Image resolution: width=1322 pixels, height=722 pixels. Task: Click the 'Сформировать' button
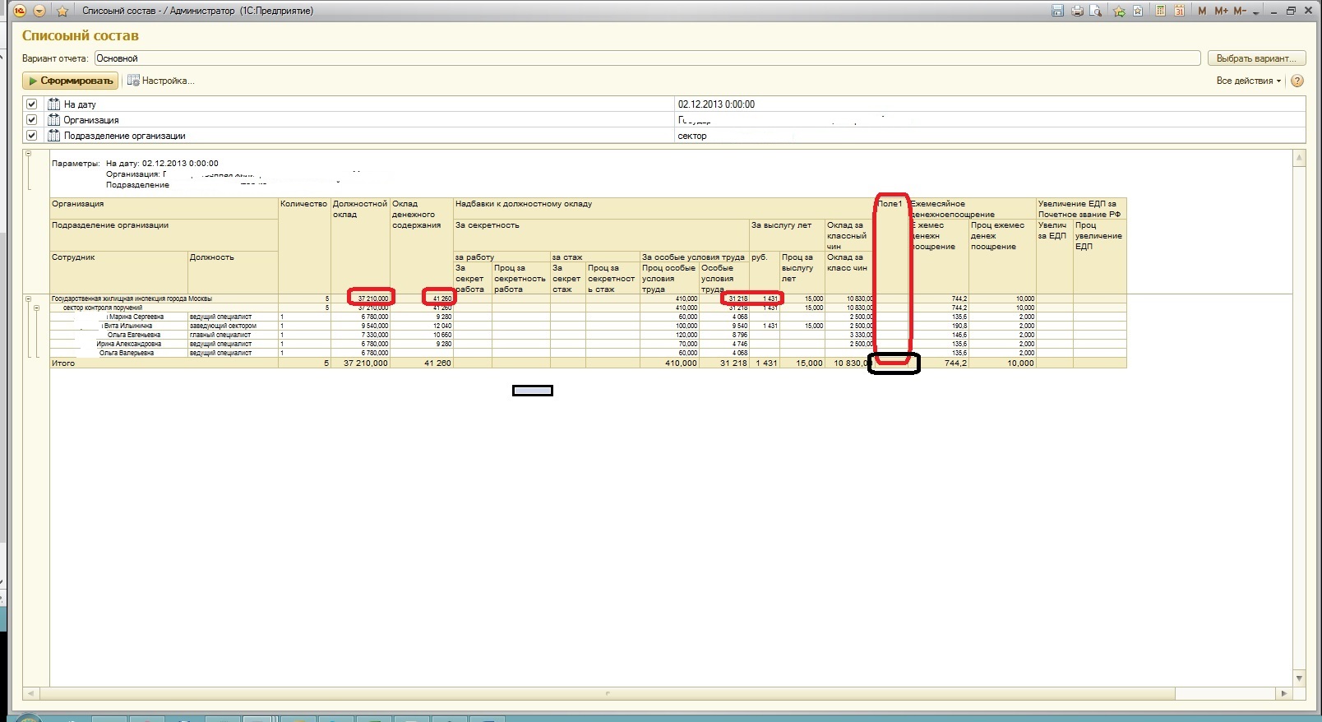[71, 81]
